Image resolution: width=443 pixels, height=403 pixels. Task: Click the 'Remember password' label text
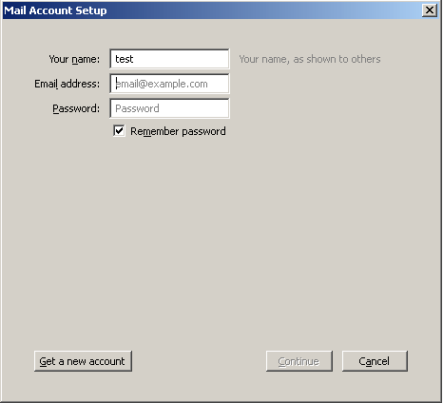178,131
